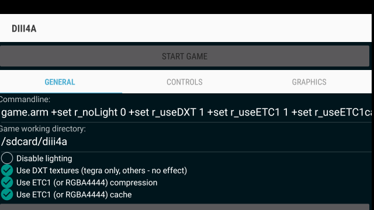This screenshot has height=210, width=374.
Task: Click the 'Game working directory:' label
Action: point(43,129)
